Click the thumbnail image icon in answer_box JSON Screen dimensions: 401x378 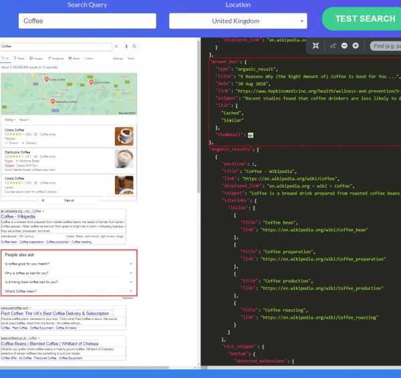click(x=251, y=134)
